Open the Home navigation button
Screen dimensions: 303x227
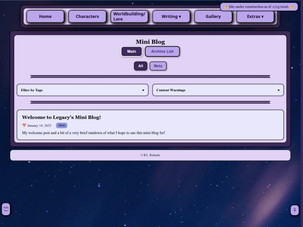pyautogui.click(x=45, y=17)
